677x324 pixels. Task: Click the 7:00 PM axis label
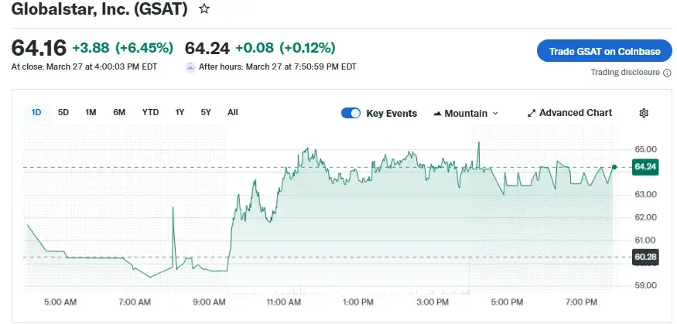tap(582, 302)
